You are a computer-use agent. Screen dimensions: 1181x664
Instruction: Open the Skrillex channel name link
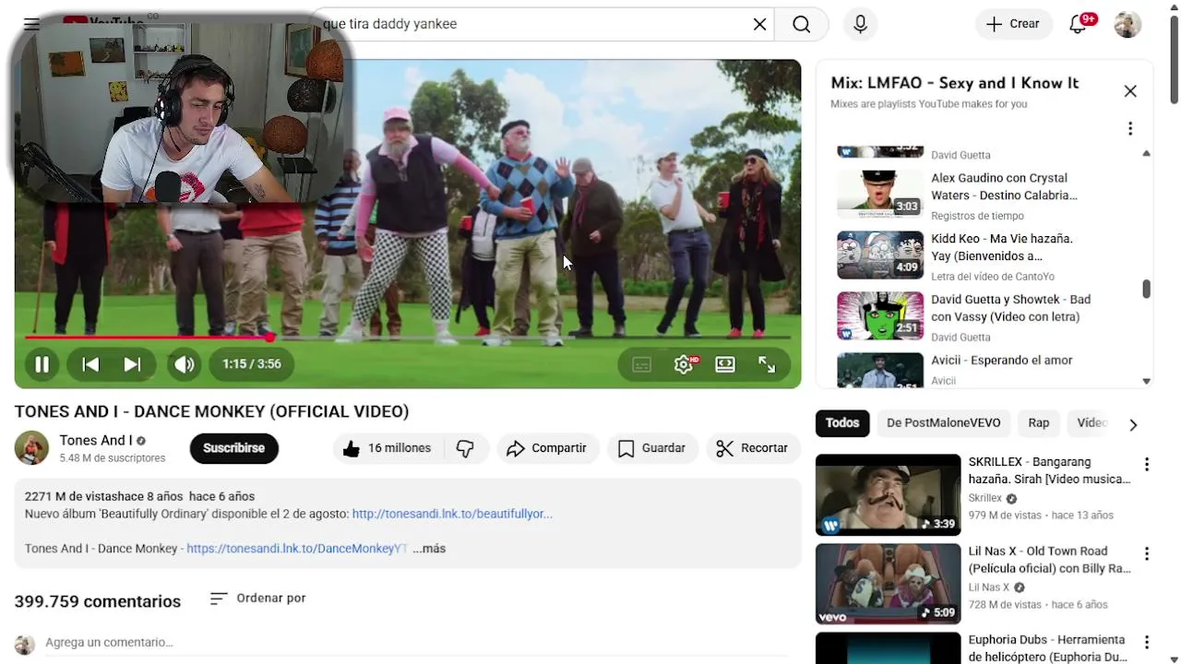point(985,498)
